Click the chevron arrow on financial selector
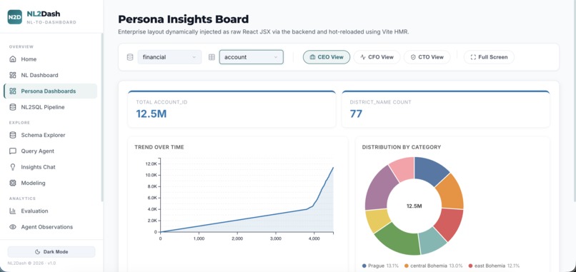Image resolution: width=576 pixels, height=272 pixels. coord(194,57)
